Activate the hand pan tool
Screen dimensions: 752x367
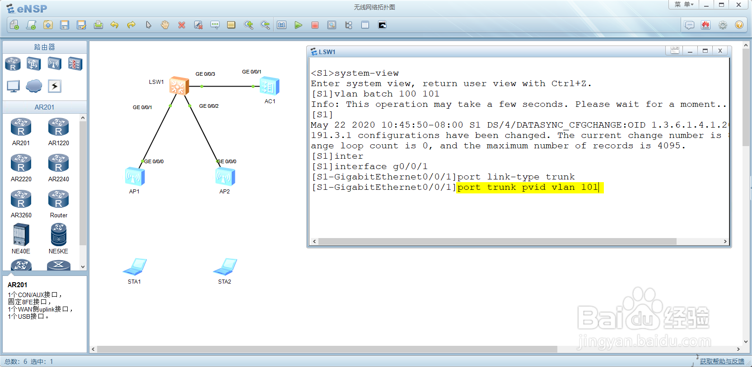165,25
